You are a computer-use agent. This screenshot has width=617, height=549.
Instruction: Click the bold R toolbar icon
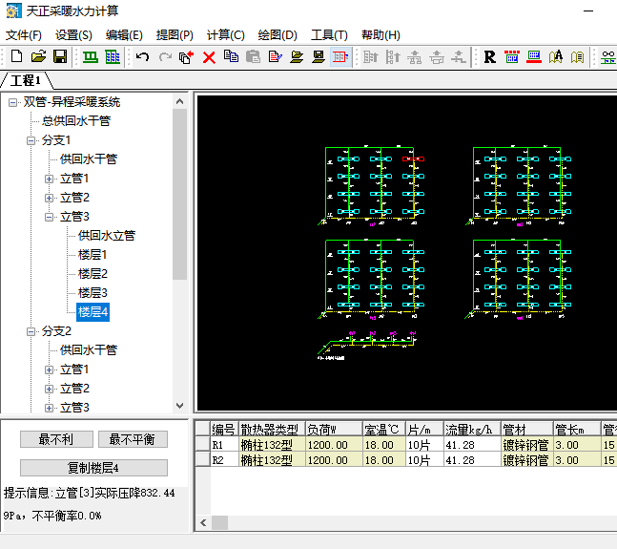(x=489, y=57)
